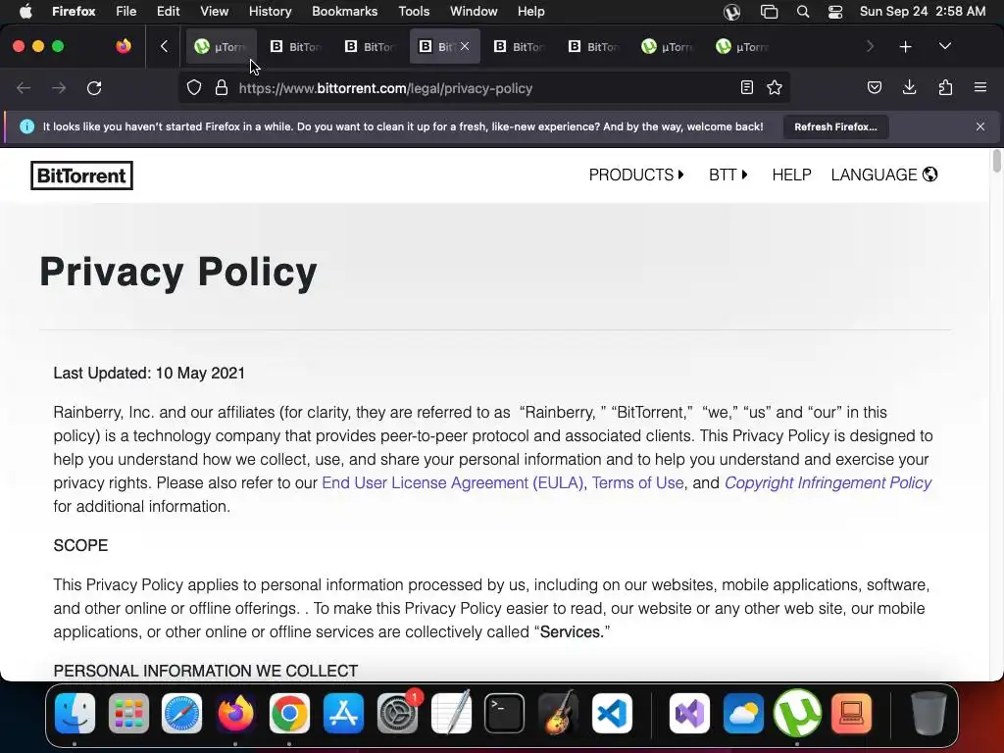
Task: Switch to the first µTorrent tab
Action: pos(221,46)
